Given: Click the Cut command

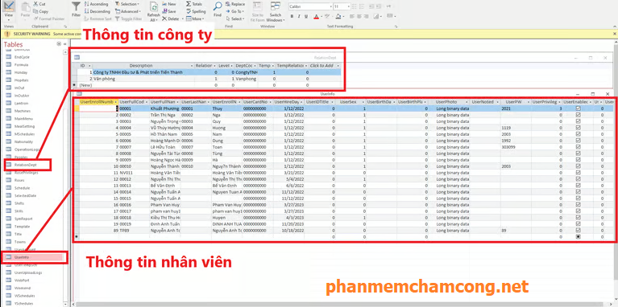Looking at the screenshot, I should pyautogui.click(x=39, y=4).
